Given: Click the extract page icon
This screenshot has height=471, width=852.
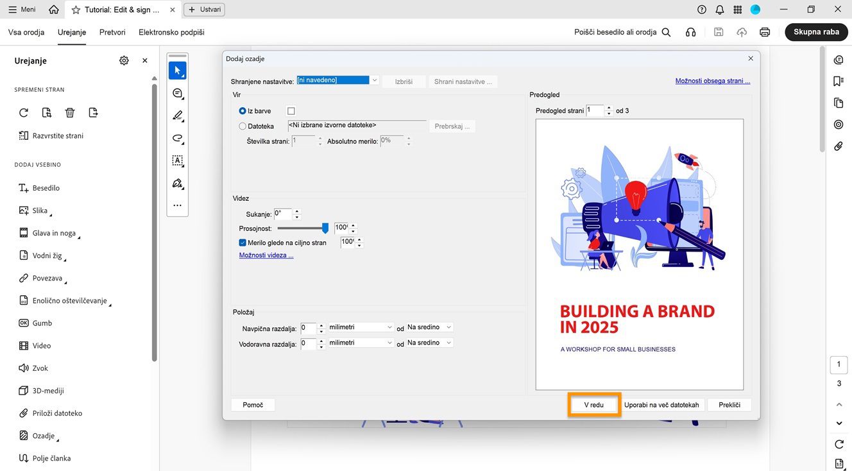Looking at the screenshot, I should (47, 113).
